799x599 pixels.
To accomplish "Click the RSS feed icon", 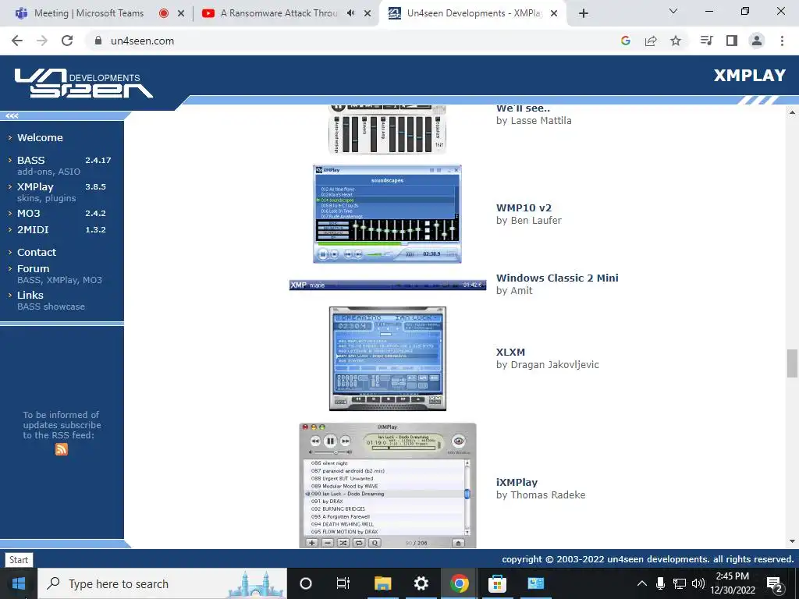I will [x=62, y=449].
